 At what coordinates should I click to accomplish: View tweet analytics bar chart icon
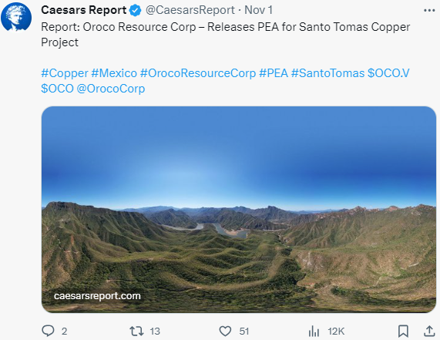click(314, 331)
